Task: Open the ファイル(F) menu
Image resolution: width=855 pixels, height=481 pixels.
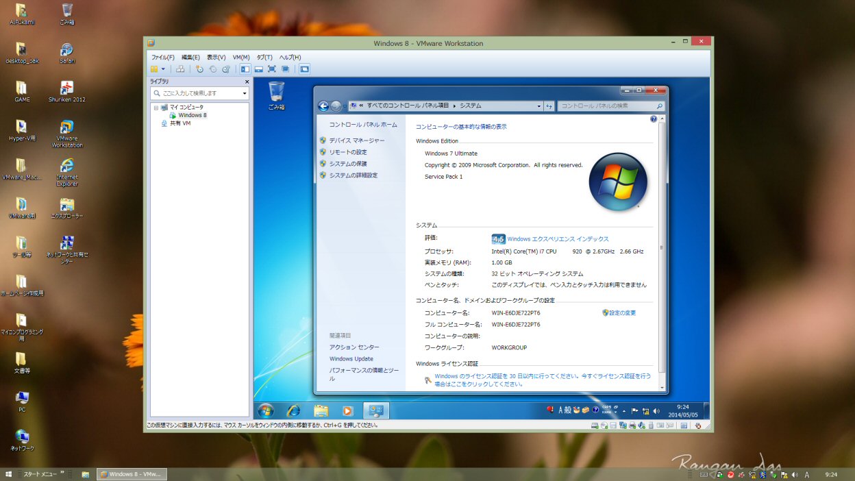Action: click(x=162, y=58)
